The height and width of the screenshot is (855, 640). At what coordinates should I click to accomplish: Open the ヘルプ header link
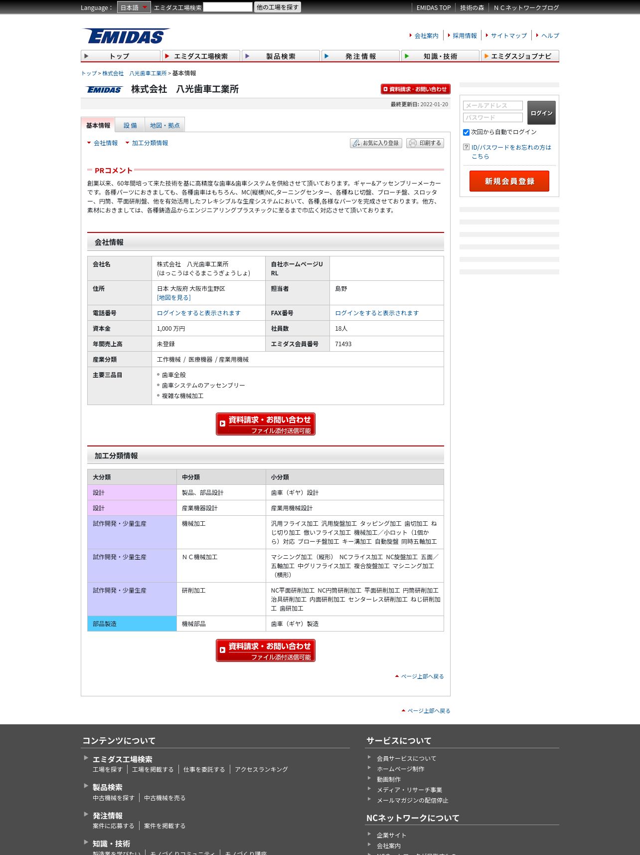pos(550,35)
